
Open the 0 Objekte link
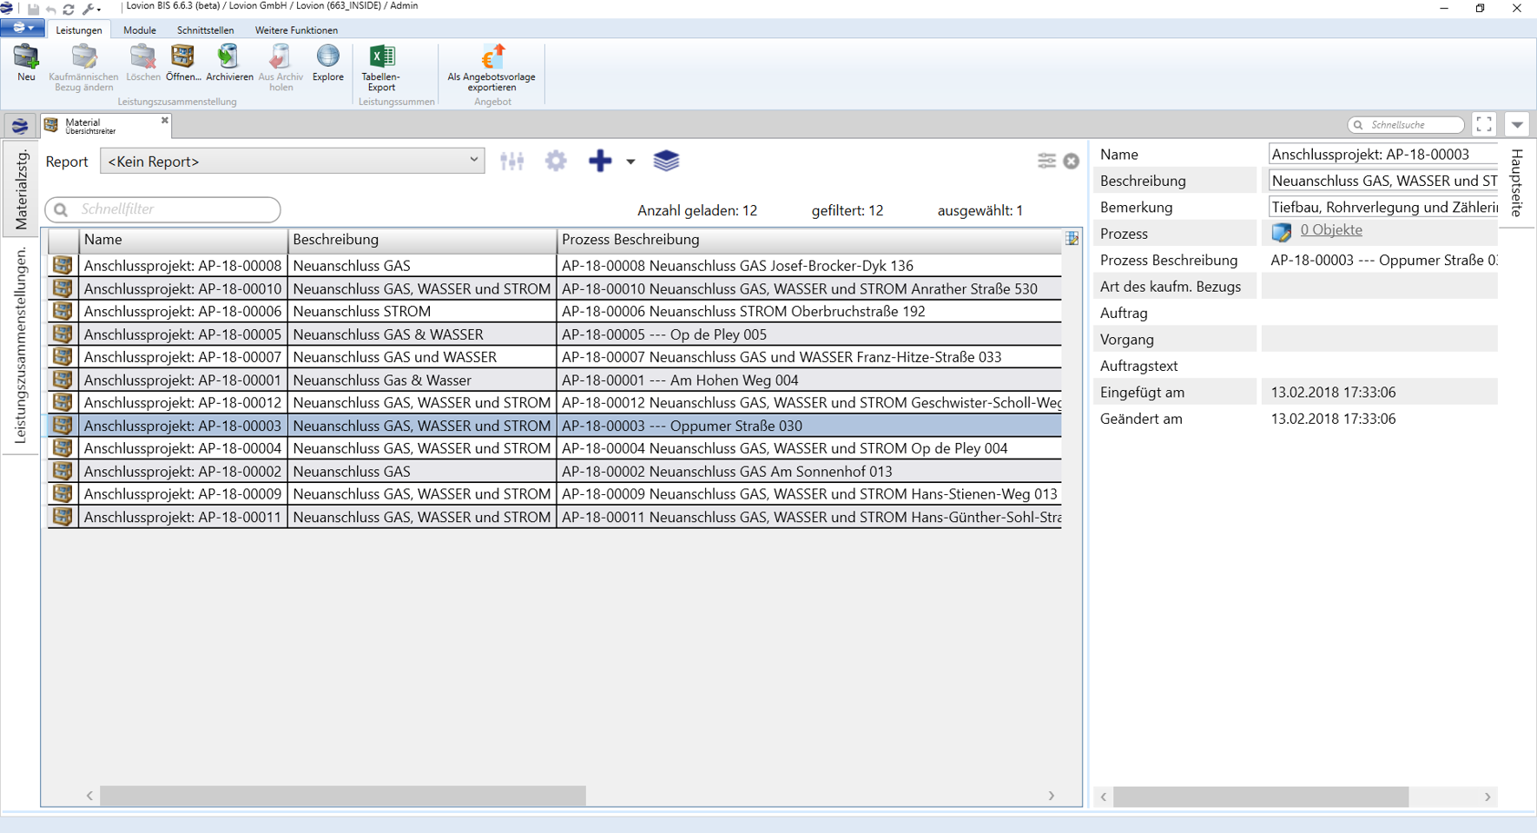[x=1330, y=230]
